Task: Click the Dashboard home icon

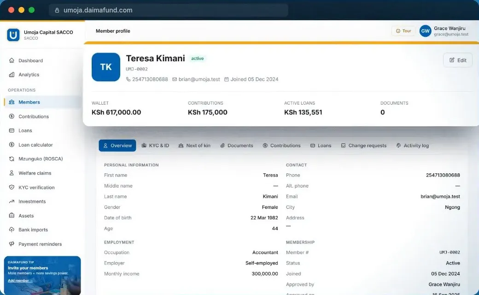Action: (12, 60)
